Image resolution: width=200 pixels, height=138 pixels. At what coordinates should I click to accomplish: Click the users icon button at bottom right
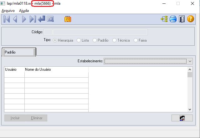182,118
